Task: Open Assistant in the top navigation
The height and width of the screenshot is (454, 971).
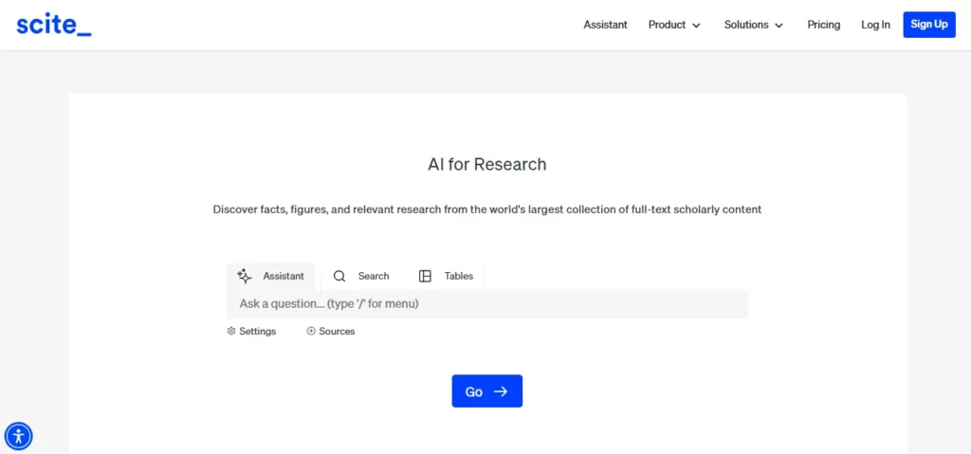Action: coord(605,25)
